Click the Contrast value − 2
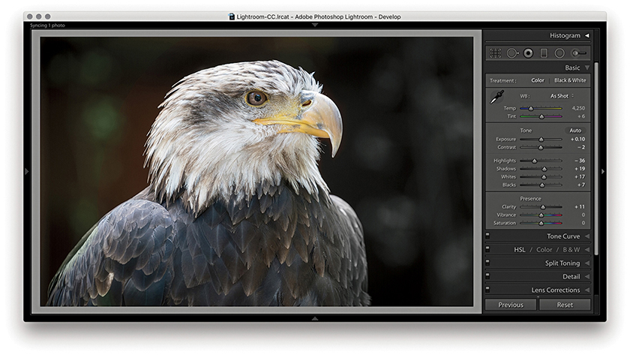Screen dimensions: 630x355 point(581,147)
